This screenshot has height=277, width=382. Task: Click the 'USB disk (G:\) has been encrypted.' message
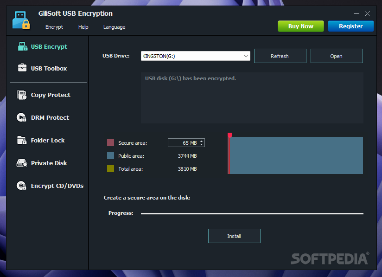pos(191,78)
